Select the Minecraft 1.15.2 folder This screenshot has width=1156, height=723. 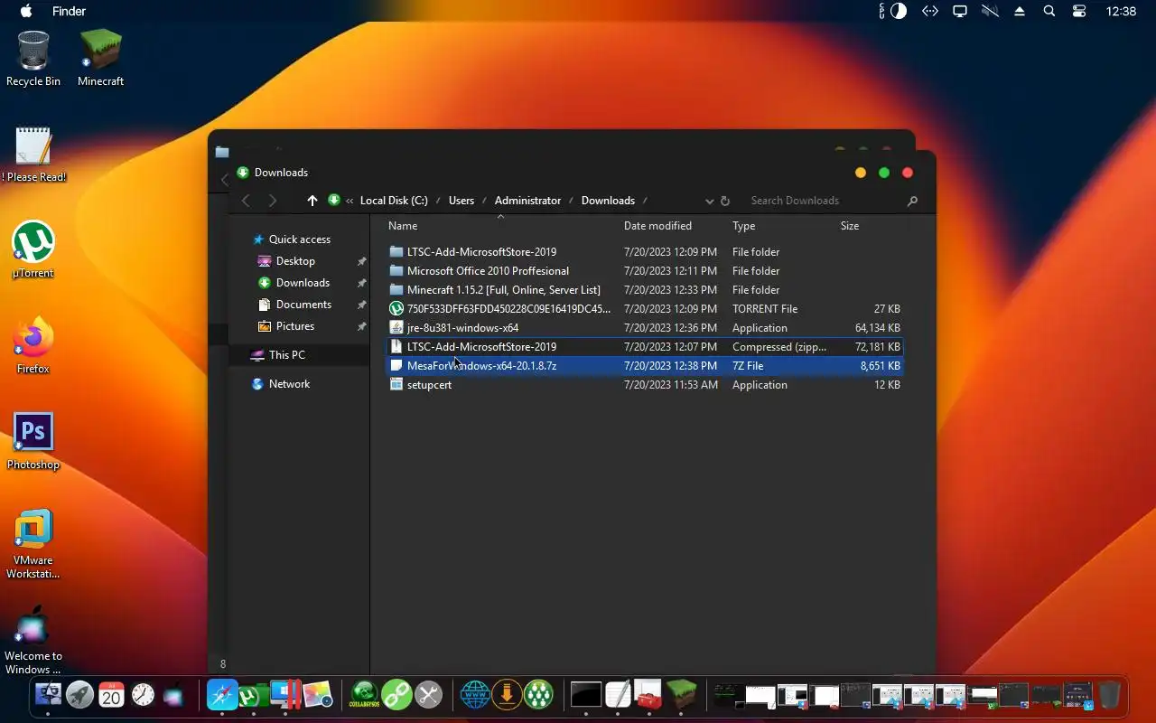click(645, 290)
